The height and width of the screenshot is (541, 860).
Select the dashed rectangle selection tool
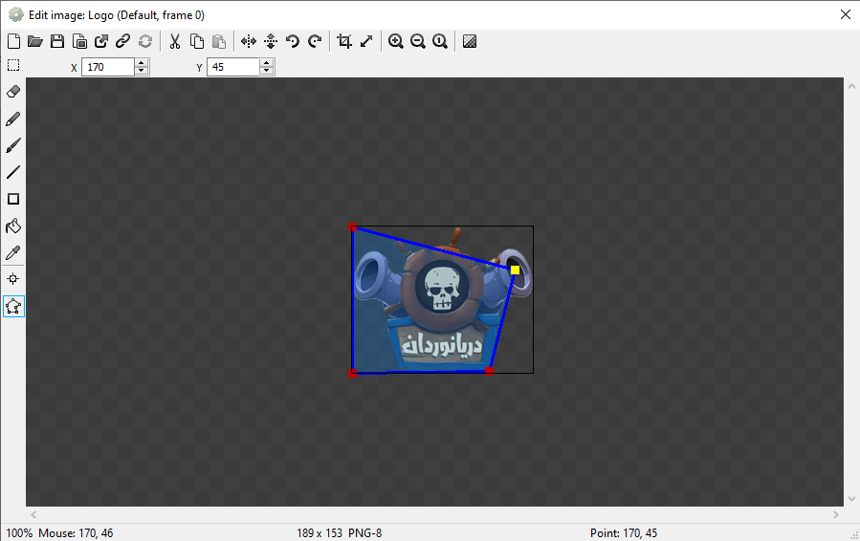pos(13,65)
